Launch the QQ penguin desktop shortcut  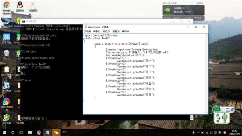pos(20,6)
